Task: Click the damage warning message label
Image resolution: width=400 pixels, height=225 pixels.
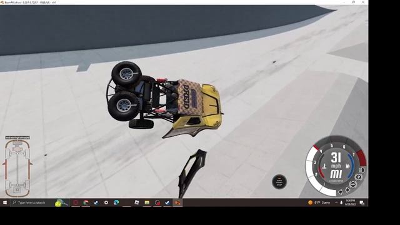Action: (x=17, y=137)
